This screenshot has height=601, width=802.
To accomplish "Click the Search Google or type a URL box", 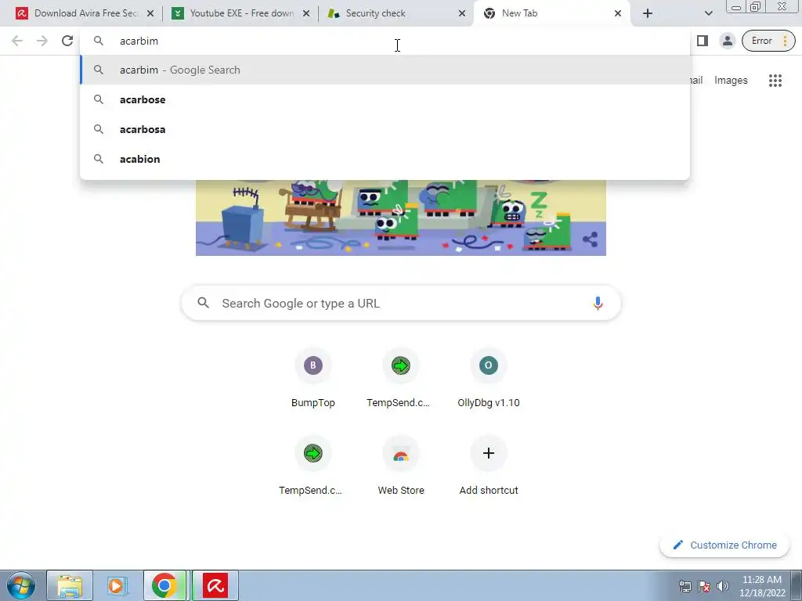I will tap(401, 303).
